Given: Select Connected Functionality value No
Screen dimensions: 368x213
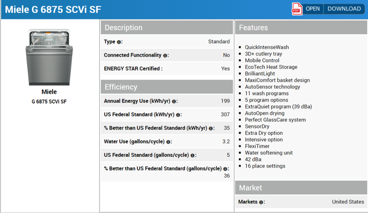Looking at the screenshot, I should (226, 55).
